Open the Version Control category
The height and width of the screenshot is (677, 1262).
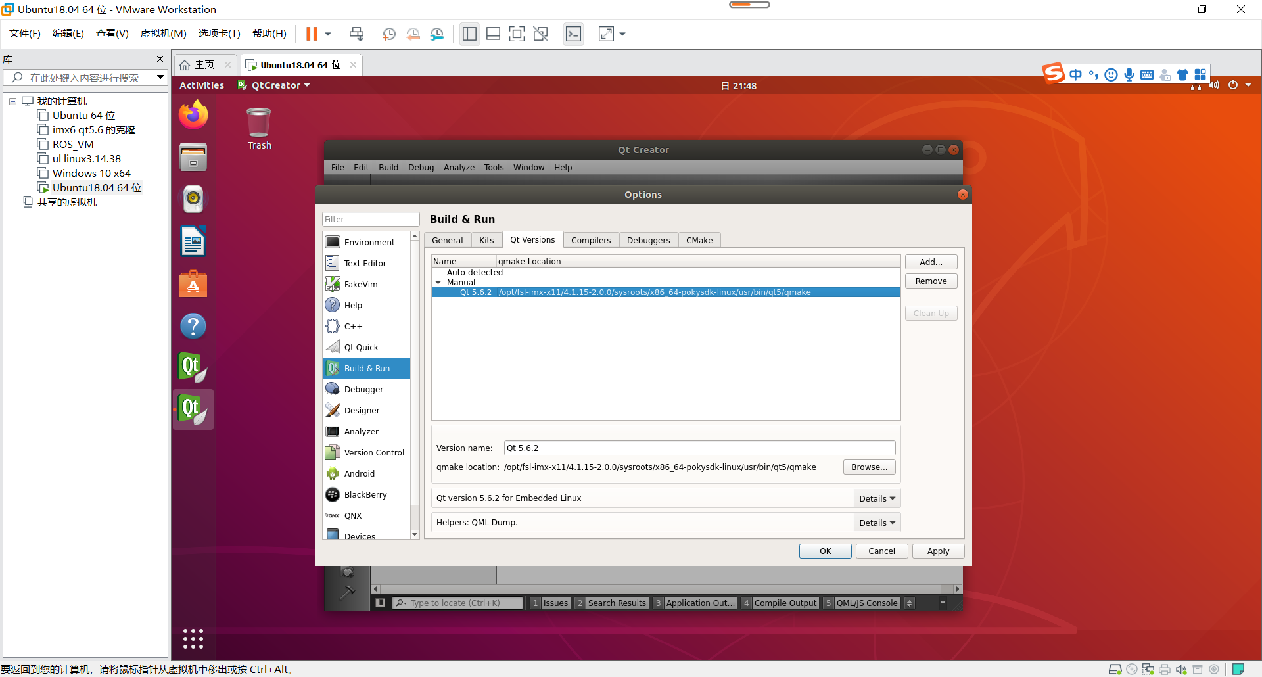coord(374,452)
